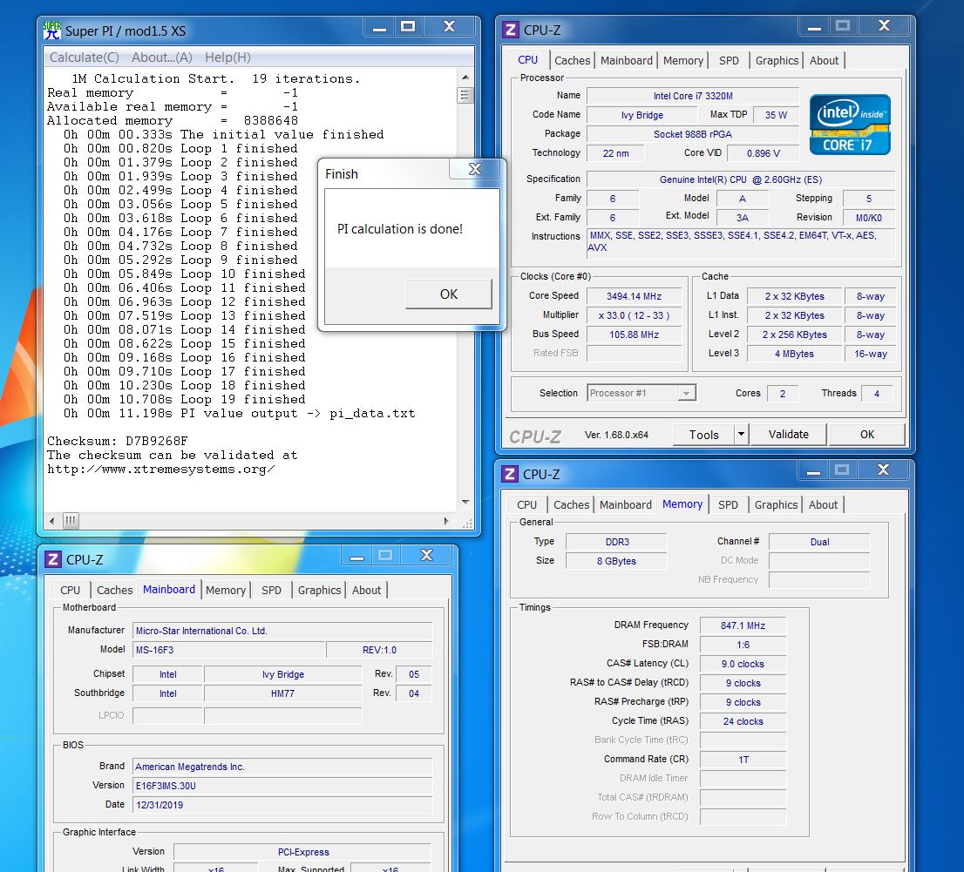Viewport: 964px width, 872px height.
Task: Click the CPU-Z Z logo in the CPU tab window
Action: coord(510,30)
